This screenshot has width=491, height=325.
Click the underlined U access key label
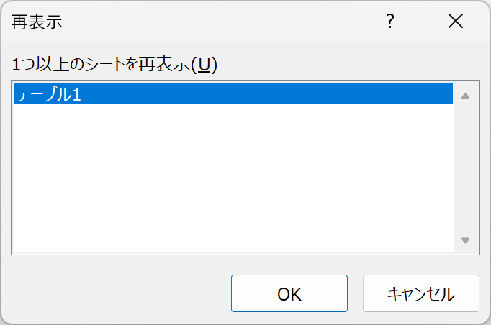click(x=204, y=65)
